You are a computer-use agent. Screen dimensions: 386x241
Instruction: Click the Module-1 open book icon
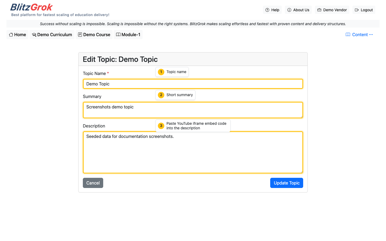point(118,35)
